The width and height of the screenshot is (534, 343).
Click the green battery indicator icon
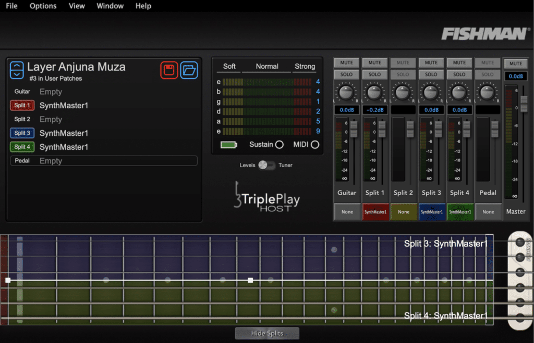click(x=228, y=145)
